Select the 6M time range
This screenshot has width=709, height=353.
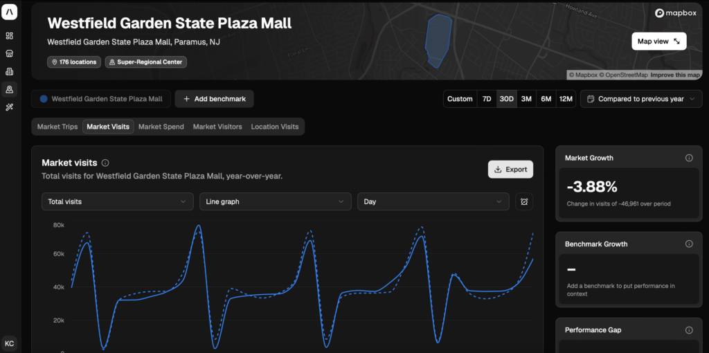(546, 98)
